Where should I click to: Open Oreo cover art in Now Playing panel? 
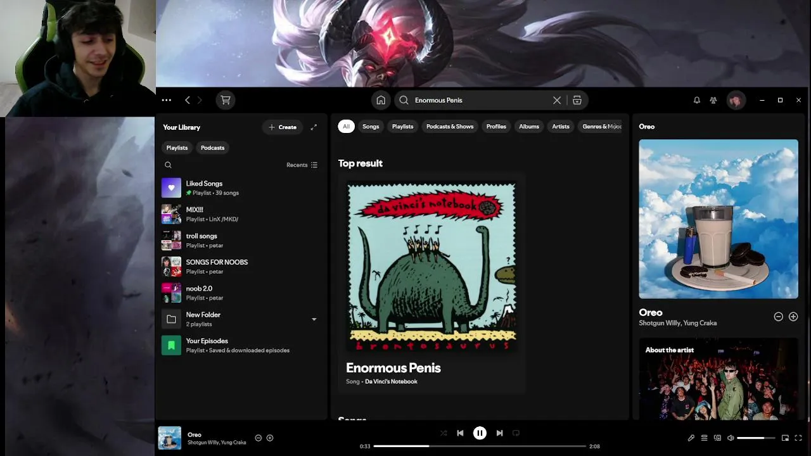pyautogui.click(x=718, y=219)
